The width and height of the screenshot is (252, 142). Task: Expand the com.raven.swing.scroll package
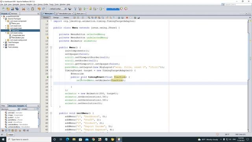(6, 40)
